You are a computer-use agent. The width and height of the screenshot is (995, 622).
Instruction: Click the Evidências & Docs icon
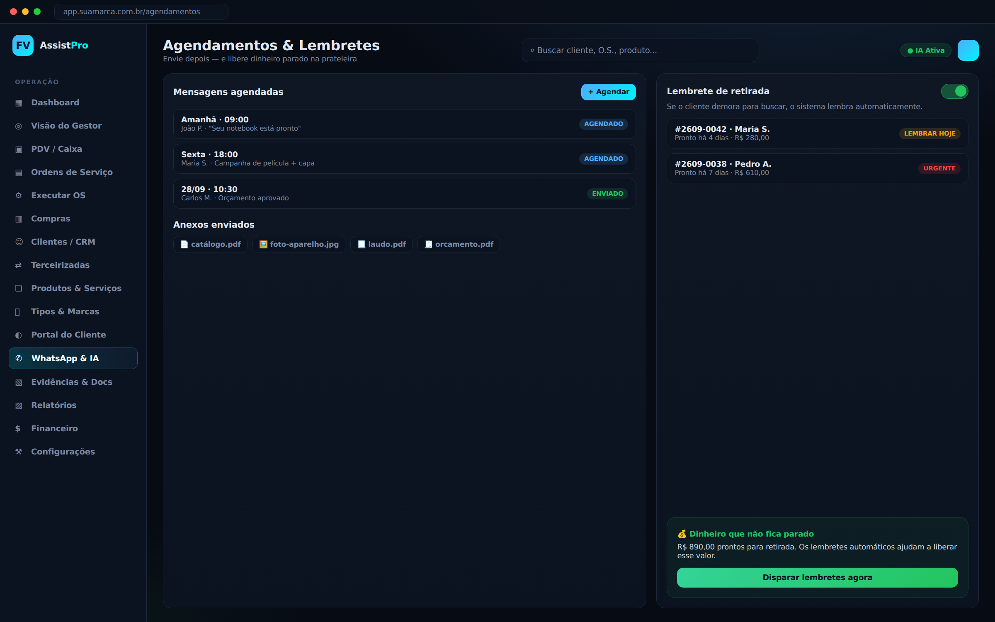coord(19,382)
